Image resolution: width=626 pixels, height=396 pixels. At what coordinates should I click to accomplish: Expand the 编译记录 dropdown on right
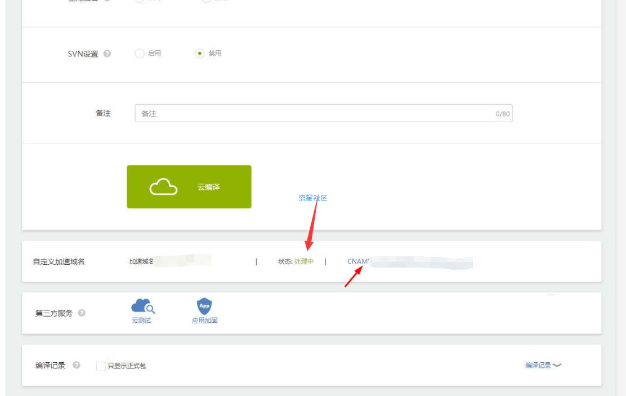click(543, 365)
